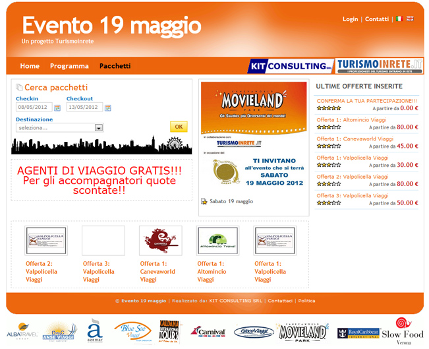429x349 pixels.
Task: Click the 45.00 € price text
Action: (x=407, y=146)
